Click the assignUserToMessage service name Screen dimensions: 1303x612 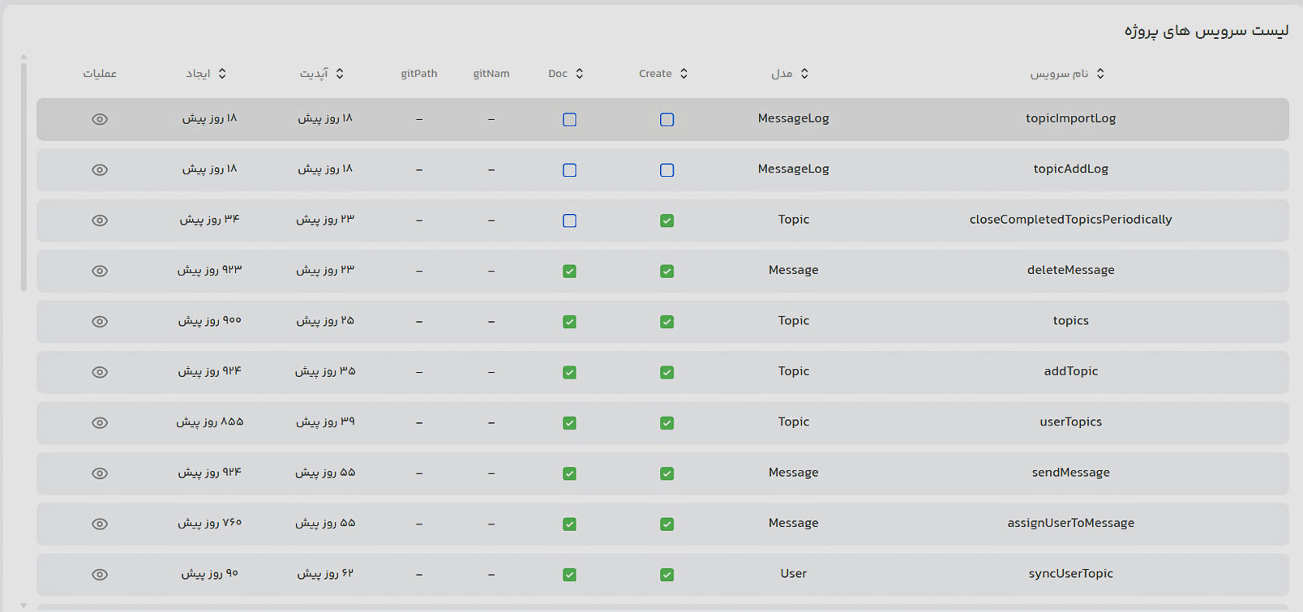pyautogui.click(x=1070, y=523)
